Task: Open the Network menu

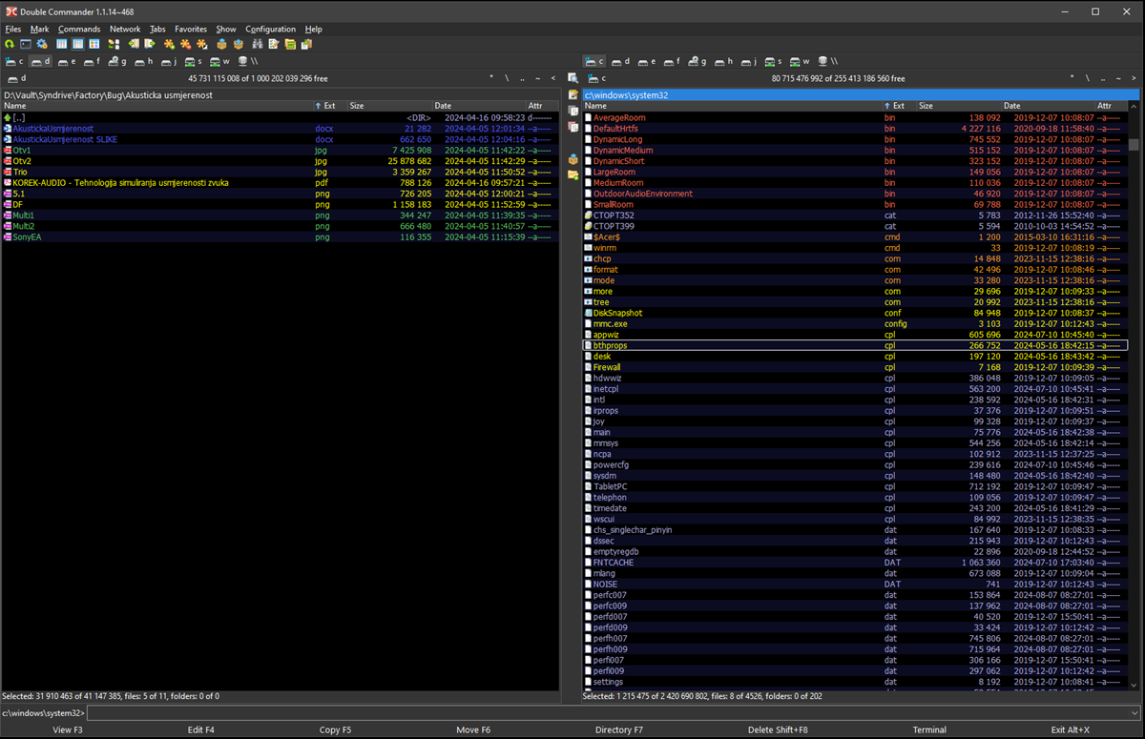Action: (125, 29)
